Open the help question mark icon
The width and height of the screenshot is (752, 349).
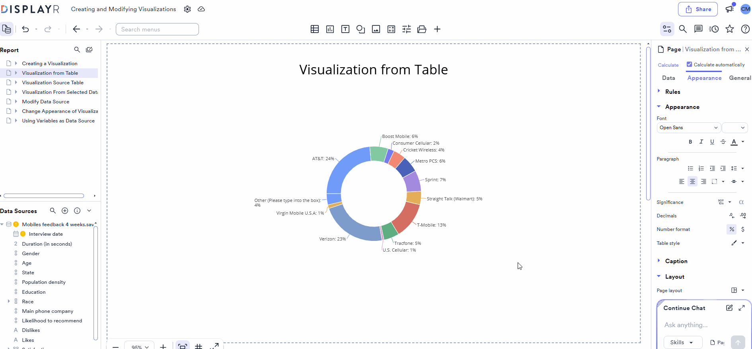coord(745,29)
